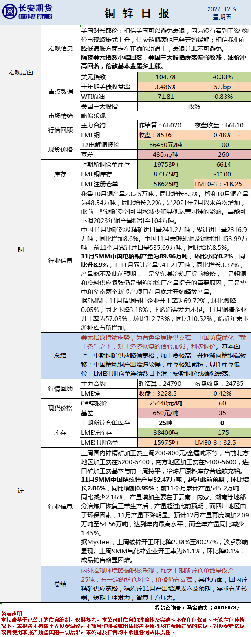Click the spot price 66450元/吨
Screen dimensions: 251x637
point(165,145)
